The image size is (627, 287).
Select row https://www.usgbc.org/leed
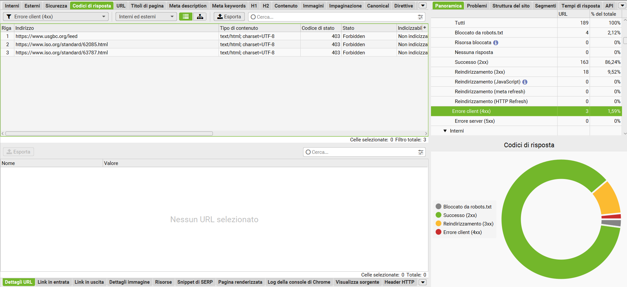pos(214,36)
